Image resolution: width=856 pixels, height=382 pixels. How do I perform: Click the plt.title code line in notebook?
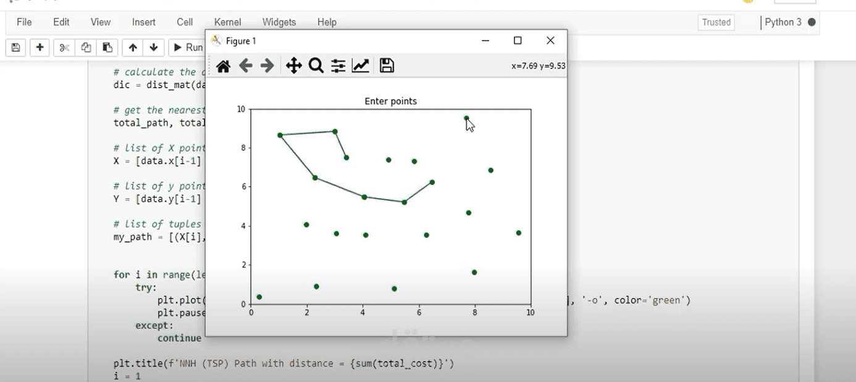pyautogui.click(x=283, y=363)
